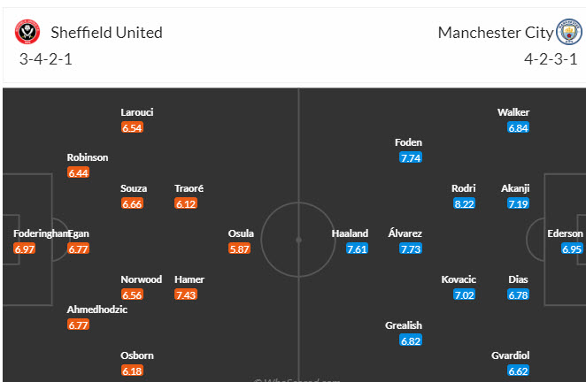Screen dimensions: 586x382
Task: Open the Sheffield United team link
Action: pyautogui.click(x=106, y=33)
